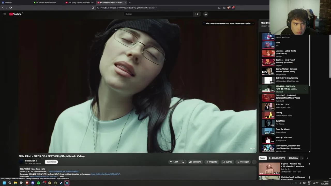This screenshot has height=186, width=331.
Task: Play Fantasy by Meiko Nakahara
Action: tap(284, 114)
